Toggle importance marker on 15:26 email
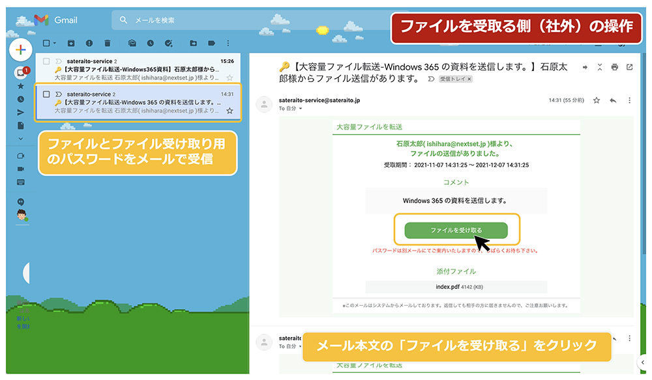The width and height of the screenshot is (652, 380). point(59,61)
